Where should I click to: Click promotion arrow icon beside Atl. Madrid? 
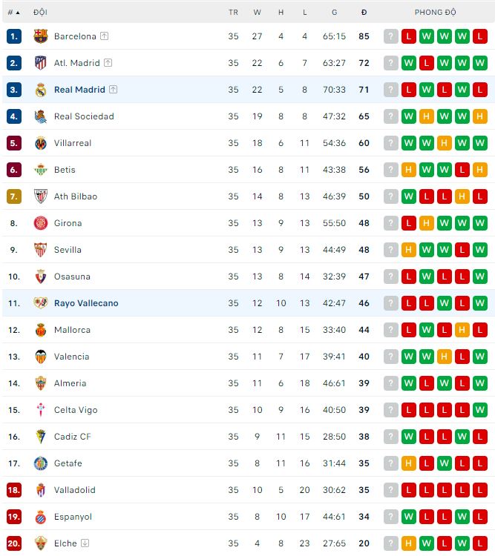click(x=108, y=63)
